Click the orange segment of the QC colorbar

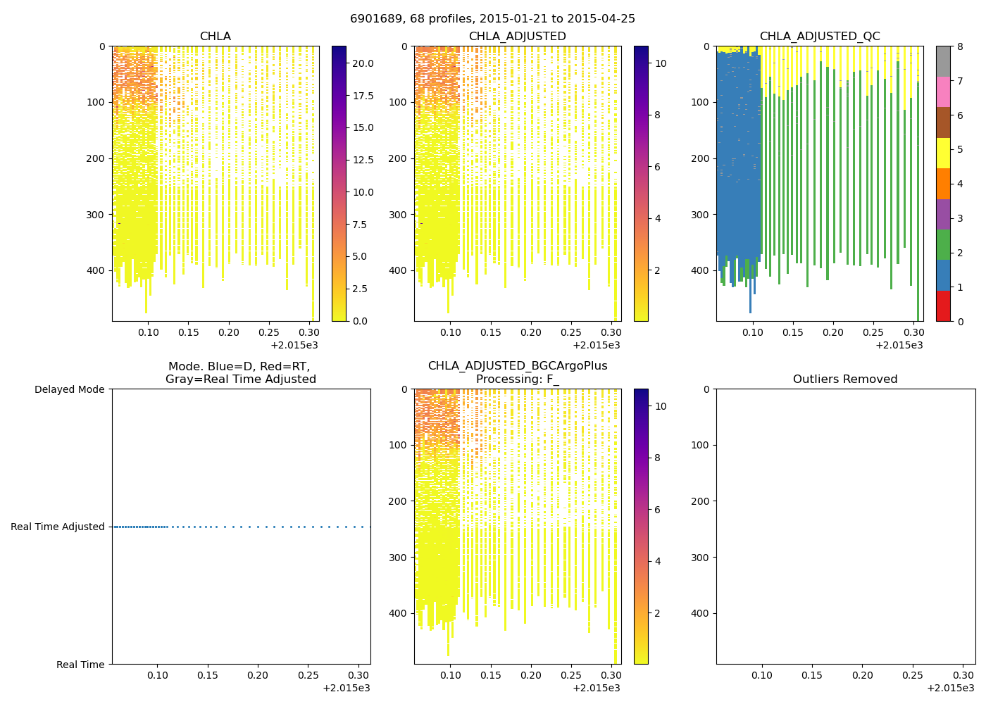tap(943, 184)
